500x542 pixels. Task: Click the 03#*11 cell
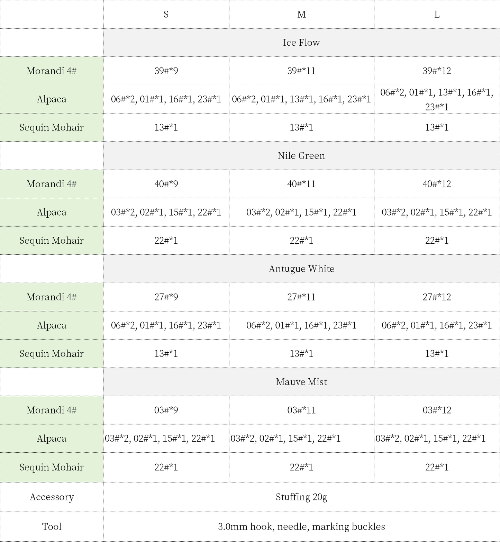(301, 410)
